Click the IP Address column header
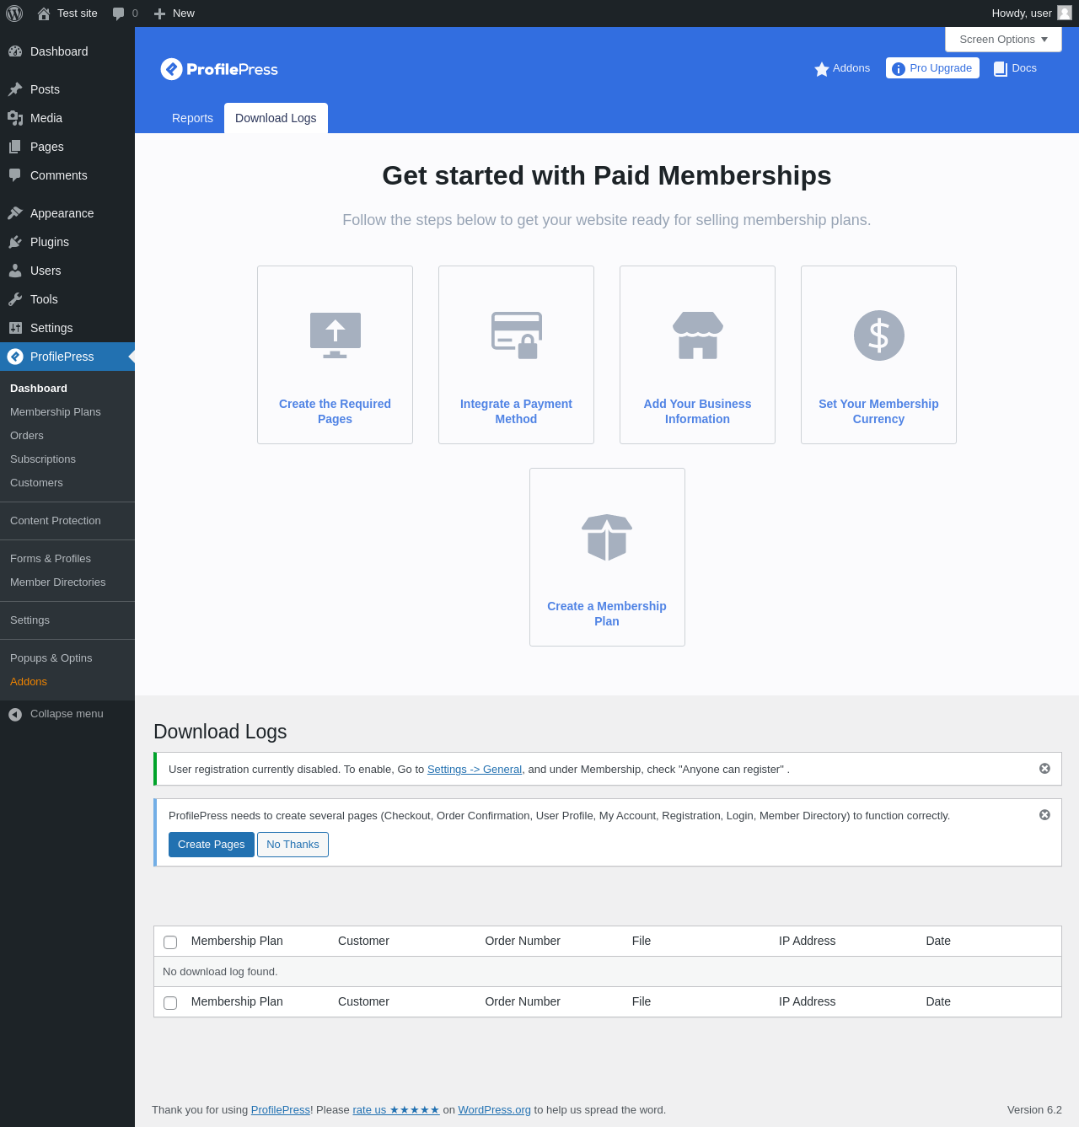Image resolution: width=1079 pixels, height=1127 pixels. [x=808, y=941]
